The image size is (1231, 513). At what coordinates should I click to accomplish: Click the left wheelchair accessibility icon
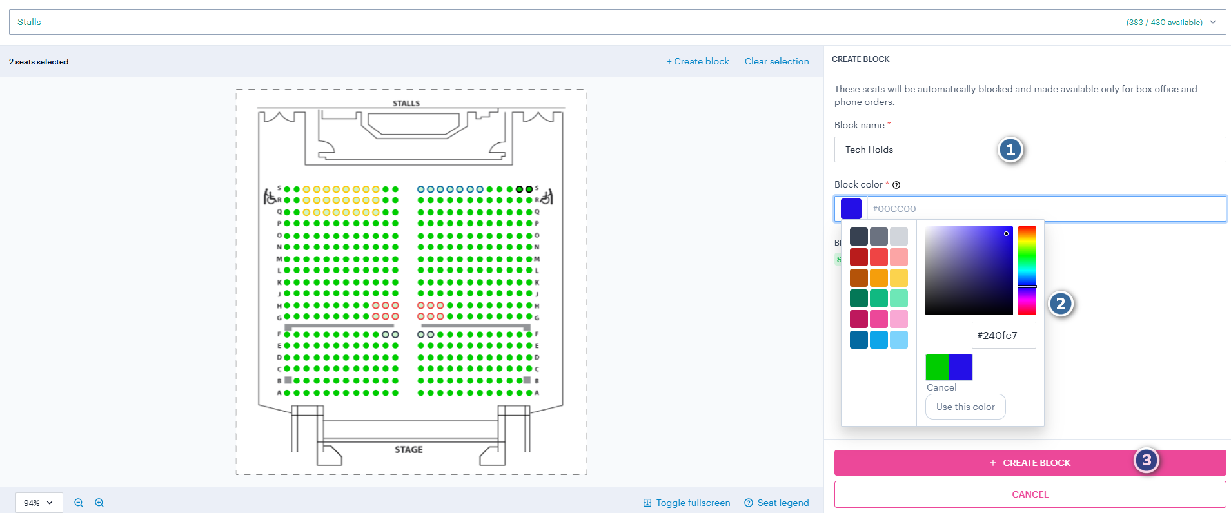coord(270,196)
